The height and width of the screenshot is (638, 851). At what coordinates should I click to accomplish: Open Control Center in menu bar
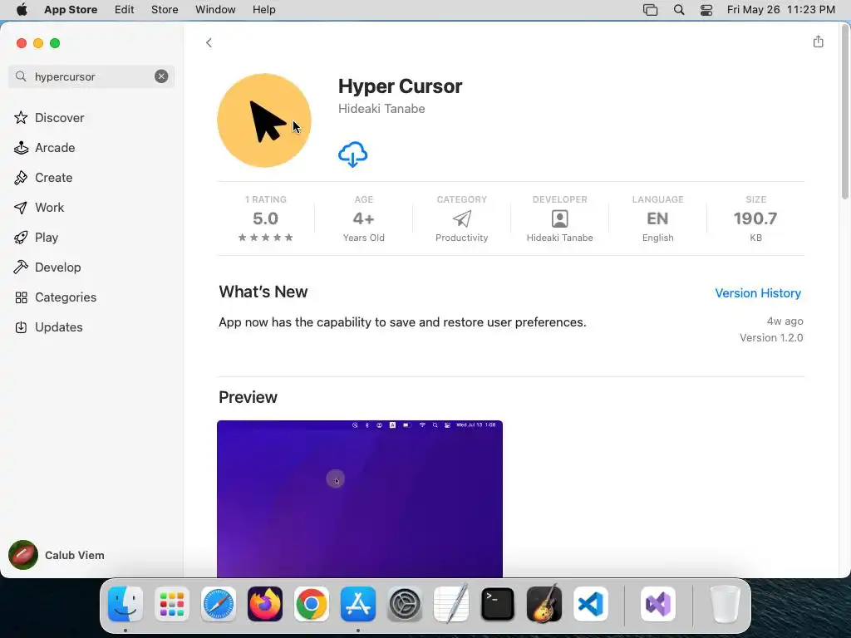pos(706,10)
